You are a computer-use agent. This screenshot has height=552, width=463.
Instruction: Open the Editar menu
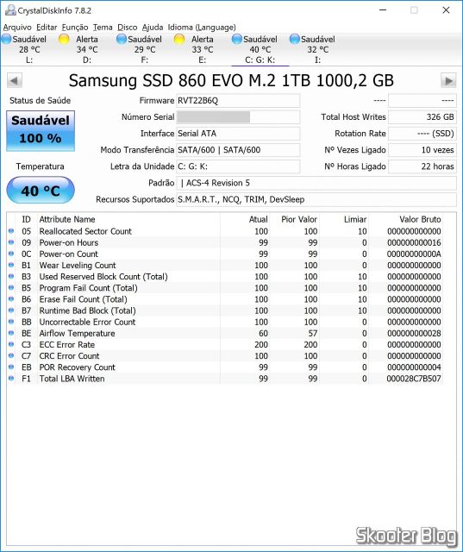47,27
